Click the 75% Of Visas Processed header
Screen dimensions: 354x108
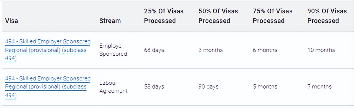click(x=273, y=16)
